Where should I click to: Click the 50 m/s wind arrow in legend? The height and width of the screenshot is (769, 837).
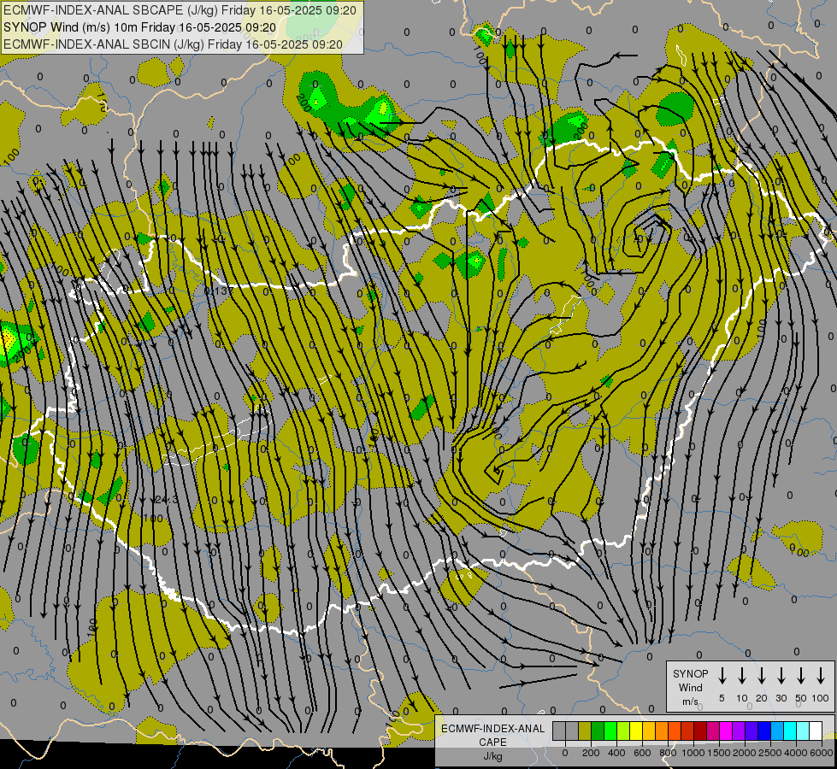pos(801,675)
